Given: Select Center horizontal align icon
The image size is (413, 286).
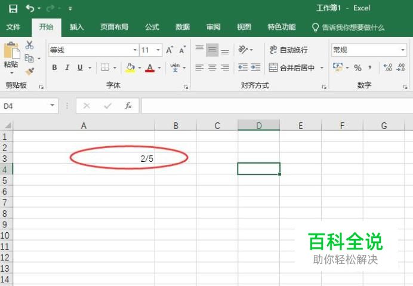Looking at the screenshot, I should 212,67.
